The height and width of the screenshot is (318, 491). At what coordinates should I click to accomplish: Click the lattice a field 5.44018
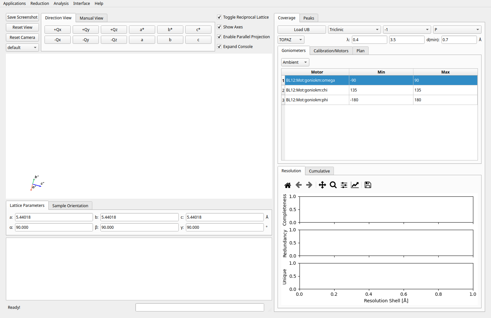pyautogui.click(x=54, y=217)
